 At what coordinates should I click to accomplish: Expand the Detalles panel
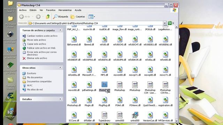[60, 99]
